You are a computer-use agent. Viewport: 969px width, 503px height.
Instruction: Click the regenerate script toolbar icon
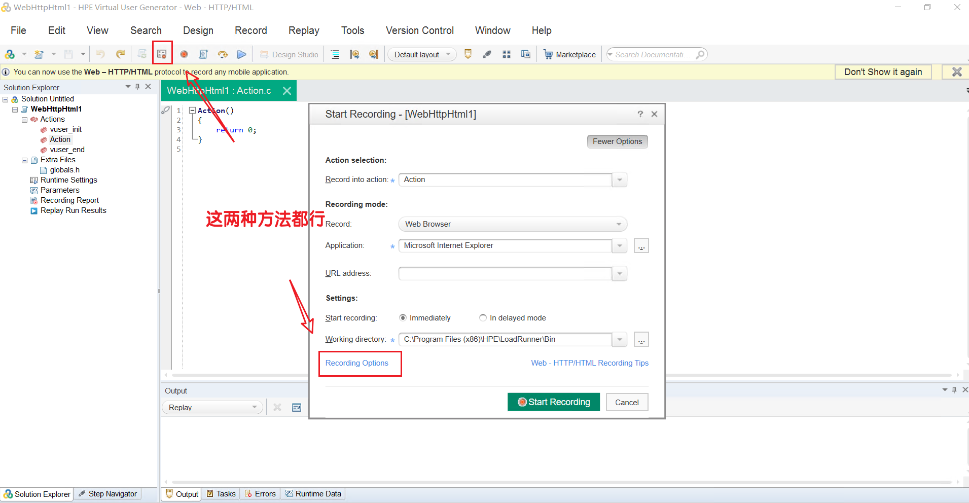pyautogui.click(x=142, y=54)
